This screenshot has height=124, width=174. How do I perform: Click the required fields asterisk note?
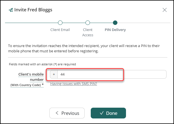tap(42, 64)
